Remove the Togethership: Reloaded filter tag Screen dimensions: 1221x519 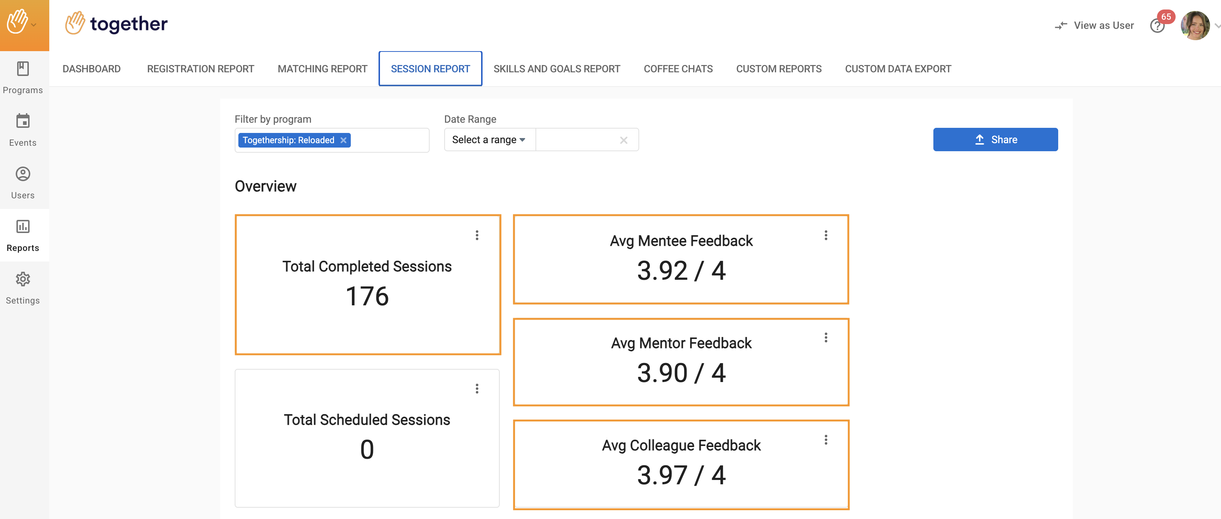pos(343,140)
